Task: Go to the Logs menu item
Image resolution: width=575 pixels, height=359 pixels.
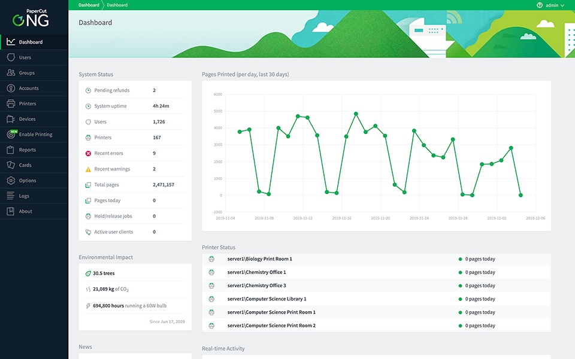Action: [25, 196]
